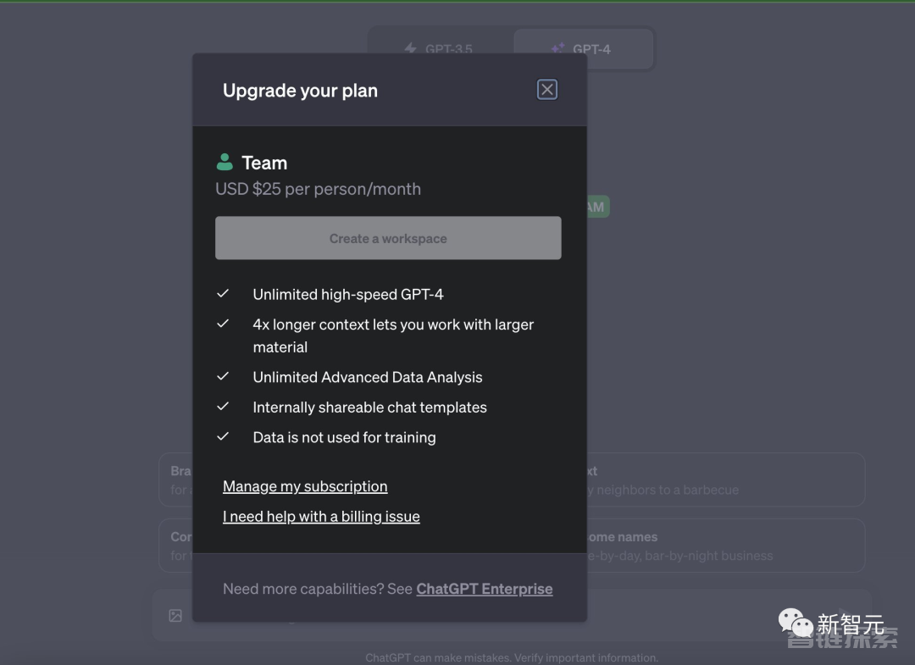The width and height of the screenshot is (915, 665).
Task: Click the Internally shareable chat templates text
Action: [370, 407]
